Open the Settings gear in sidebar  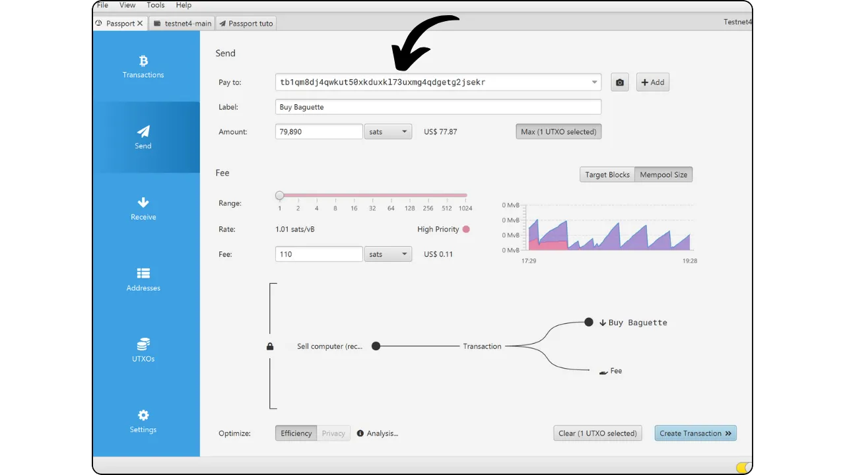(x=143, y=421)
